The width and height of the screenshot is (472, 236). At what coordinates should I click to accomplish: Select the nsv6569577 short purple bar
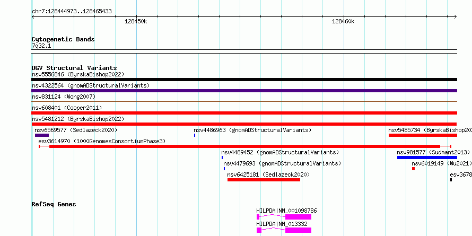click(x=42, y=135)
